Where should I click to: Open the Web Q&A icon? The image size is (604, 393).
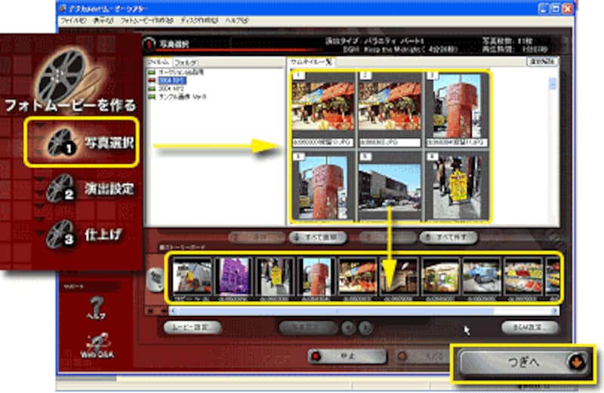(x=97, y=345)
